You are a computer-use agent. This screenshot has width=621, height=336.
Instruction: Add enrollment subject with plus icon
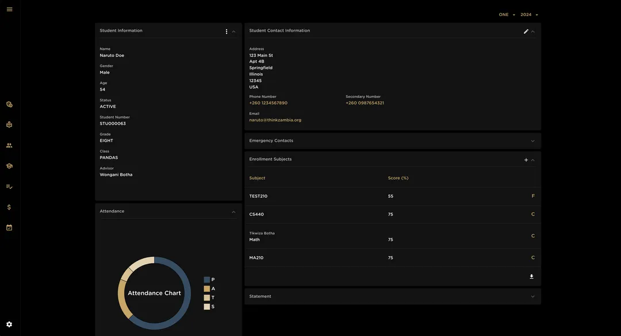[x=526, y=160]
